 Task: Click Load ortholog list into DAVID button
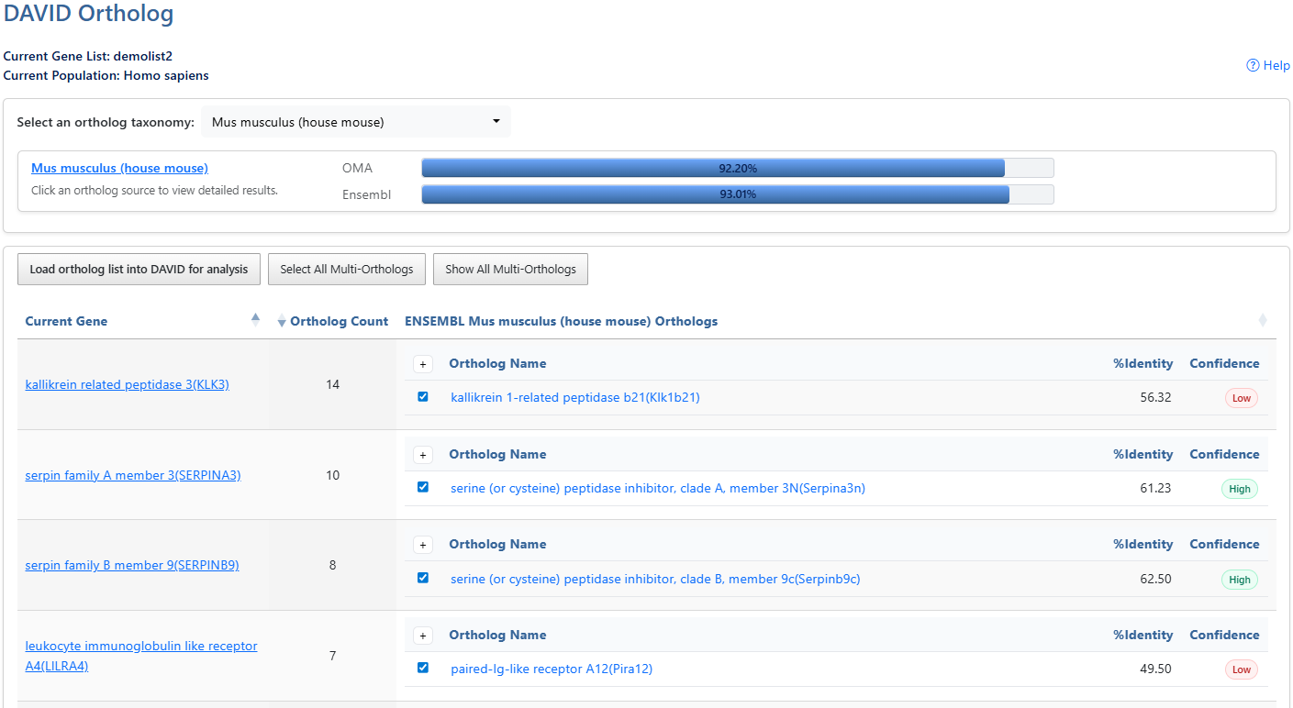pos(138,269)
